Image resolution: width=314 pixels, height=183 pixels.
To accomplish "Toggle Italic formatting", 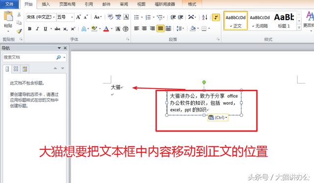I will pyautogui.click(x=37, y=29).
